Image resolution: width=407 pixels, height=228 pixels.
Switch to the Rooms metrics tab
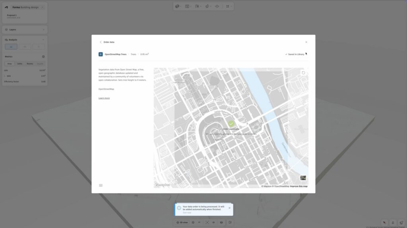click(x=30, y=63)
